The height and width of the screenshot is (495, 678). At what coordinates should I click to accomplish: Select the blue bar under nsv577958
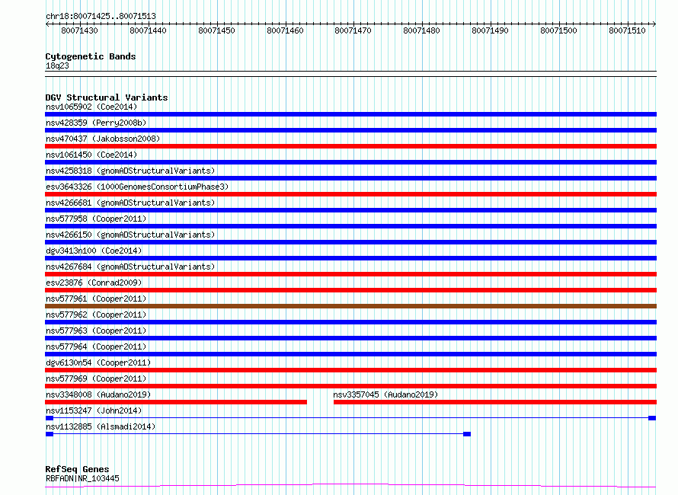pos(350,226)
